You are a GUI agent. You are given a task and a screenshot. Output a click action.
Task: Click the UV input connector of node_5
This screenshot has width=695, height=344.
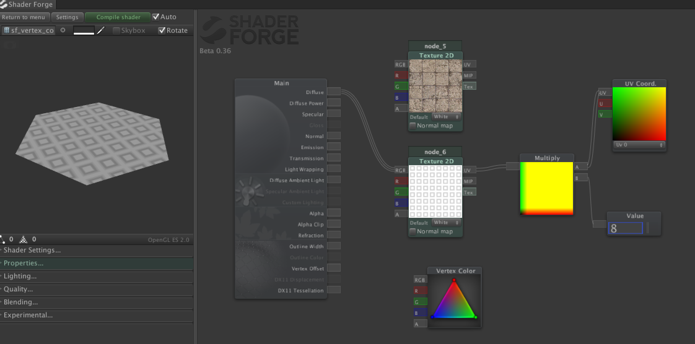[470, 64]
